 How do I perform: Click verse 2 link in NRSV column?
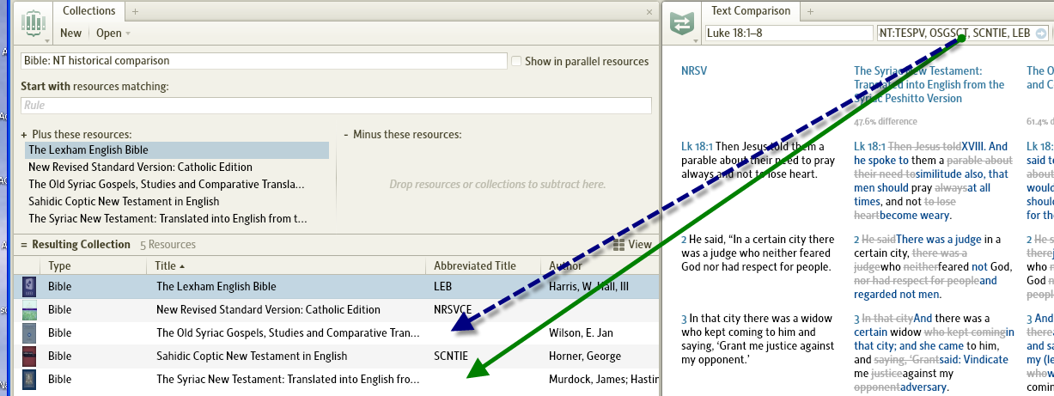[x=684, y=240]
